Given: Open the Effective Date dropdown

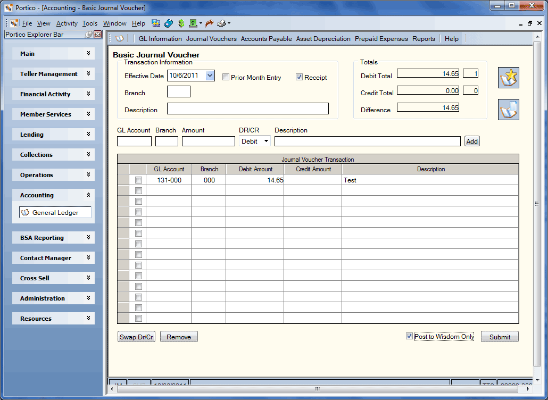Looking at the screenshot, I should tap(210, 76).
